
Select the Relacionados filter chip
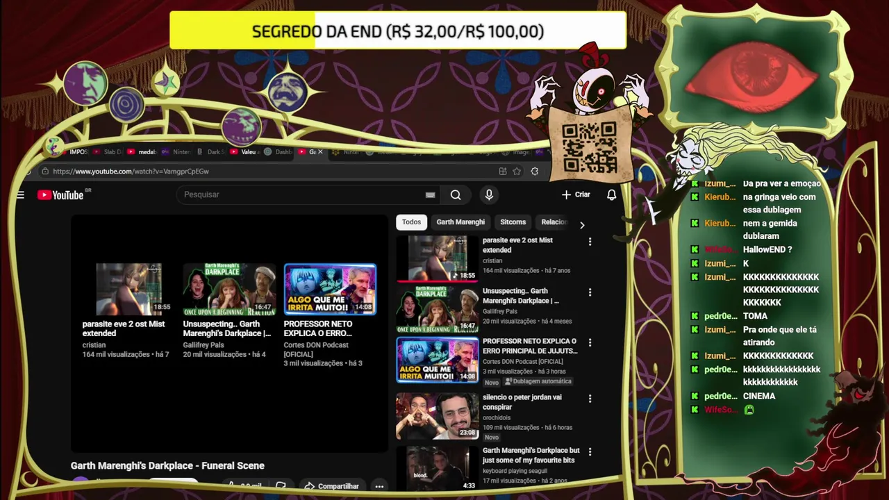tap(554, 222)
